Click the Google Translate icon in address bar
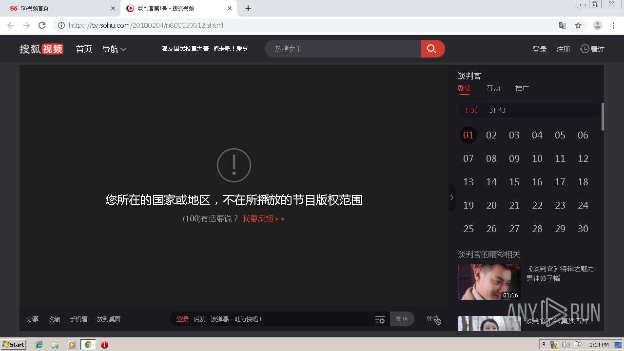The height and width of the screenshot is (351, 624). point(562,25)
